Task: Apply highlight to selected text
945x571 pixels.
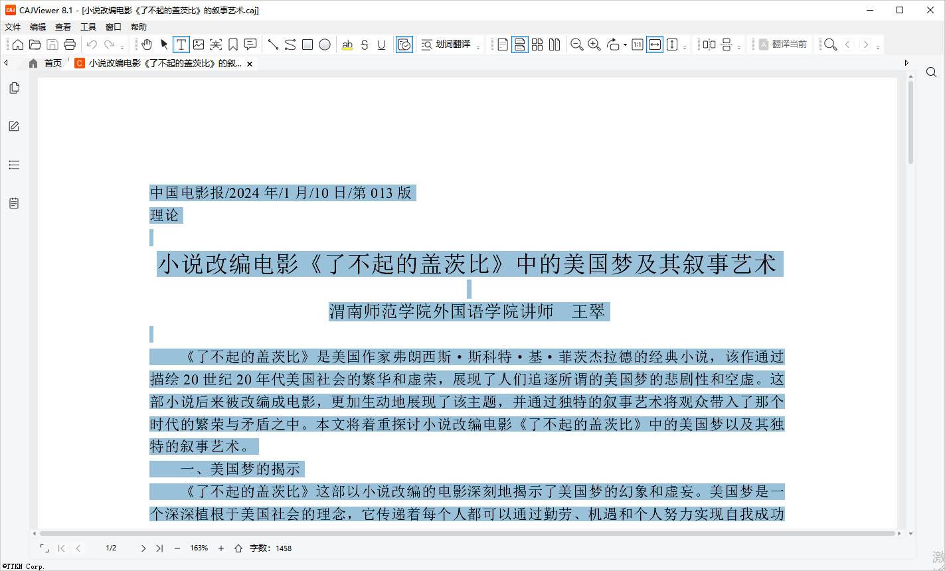Action: (x=348, y=44)
